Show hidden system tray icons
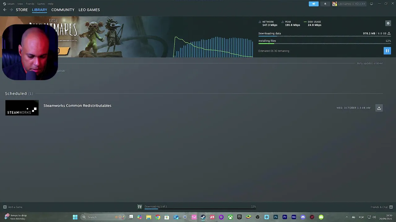The height and width of the screenshot is (222, 396). (x=346, y=217)
